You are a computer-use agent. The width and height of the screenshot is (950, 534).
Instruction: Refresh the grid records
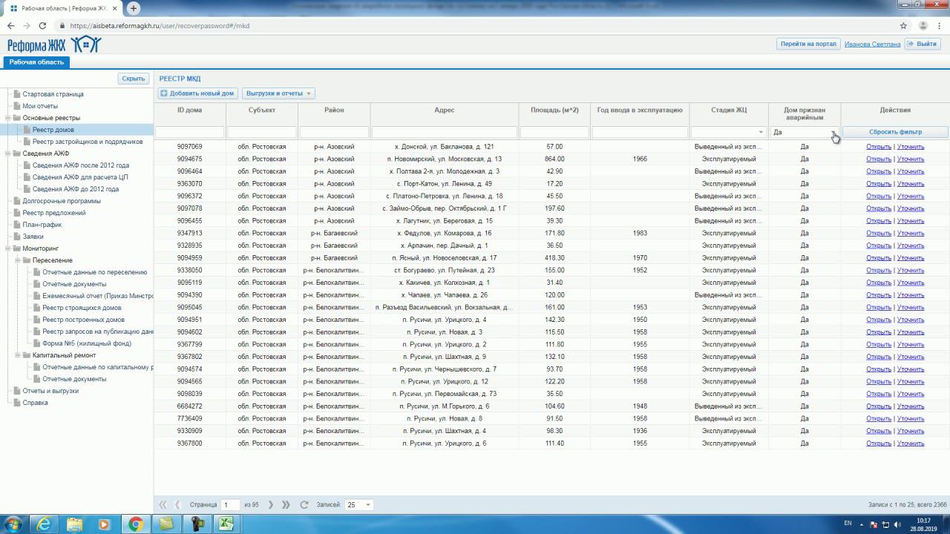point(304,504)
